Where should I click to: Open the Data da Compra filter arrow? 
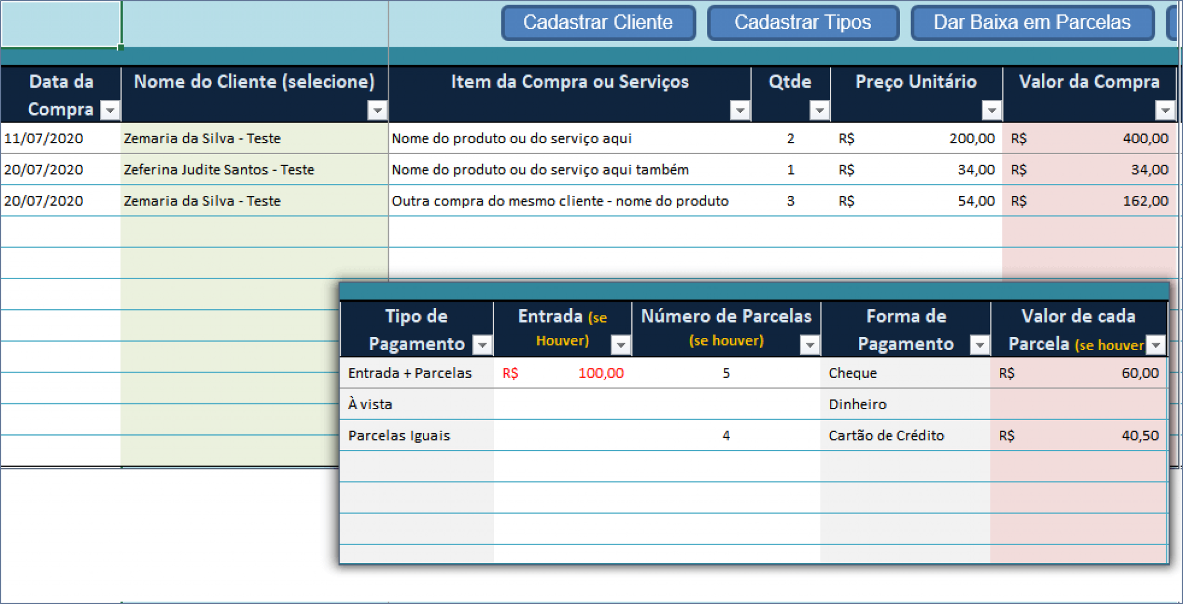click(110, 110)
